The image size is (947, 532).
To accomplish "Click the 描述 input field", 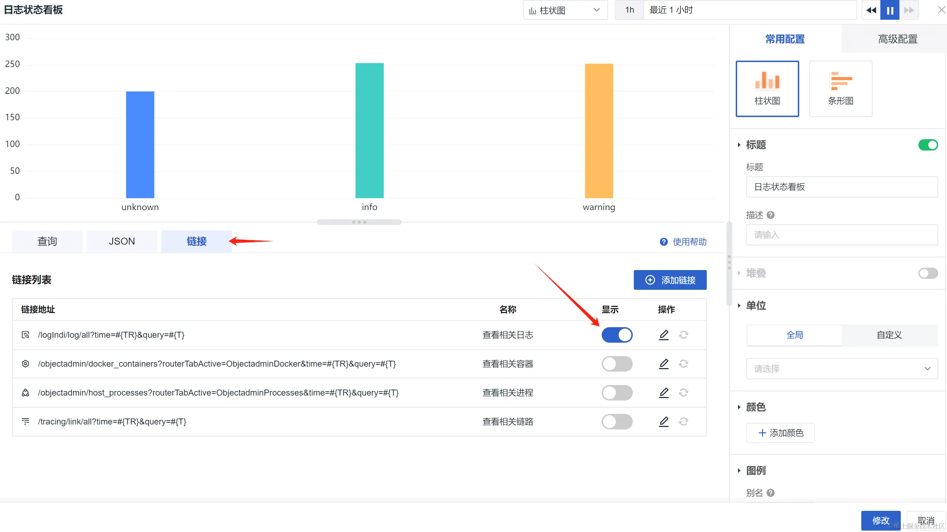I will pyautogui.click(x=842, y=235).
